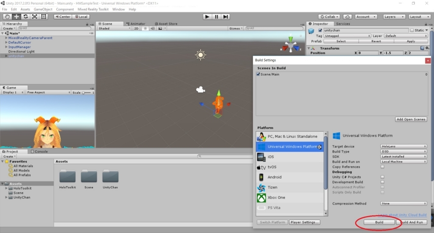Switch to the Services tab
This screenshot has height=233, width=434.
pyautogui.click(x=343, y=24)
